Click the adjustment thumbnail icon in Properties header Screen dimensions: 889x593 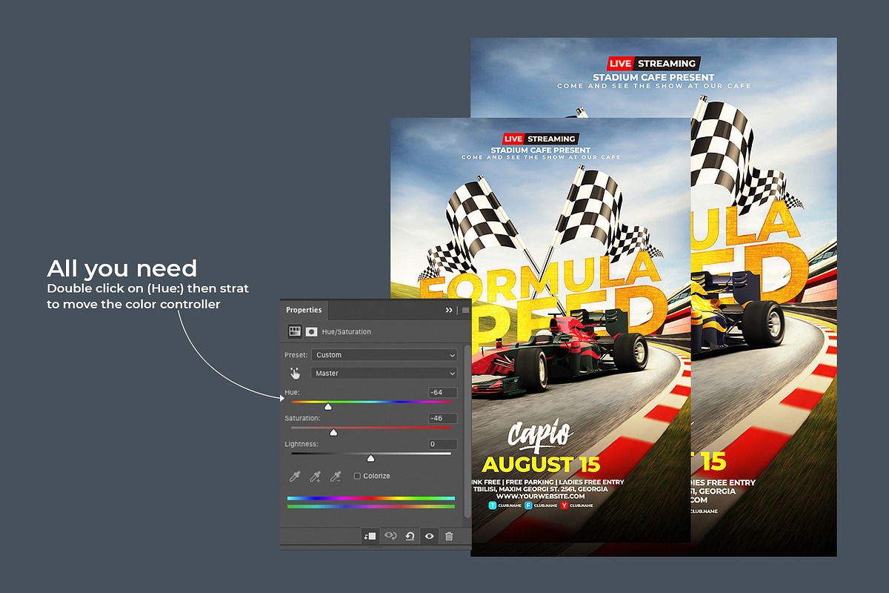[295, 331]
